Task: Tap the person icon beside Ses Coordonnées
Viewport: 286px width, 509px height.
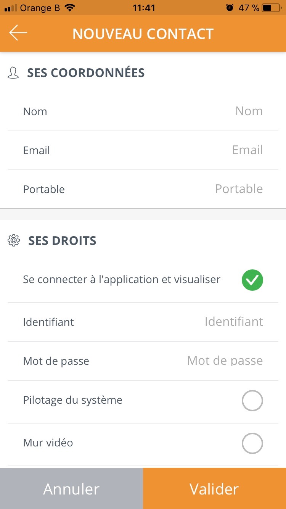Action: click(13, 73)
